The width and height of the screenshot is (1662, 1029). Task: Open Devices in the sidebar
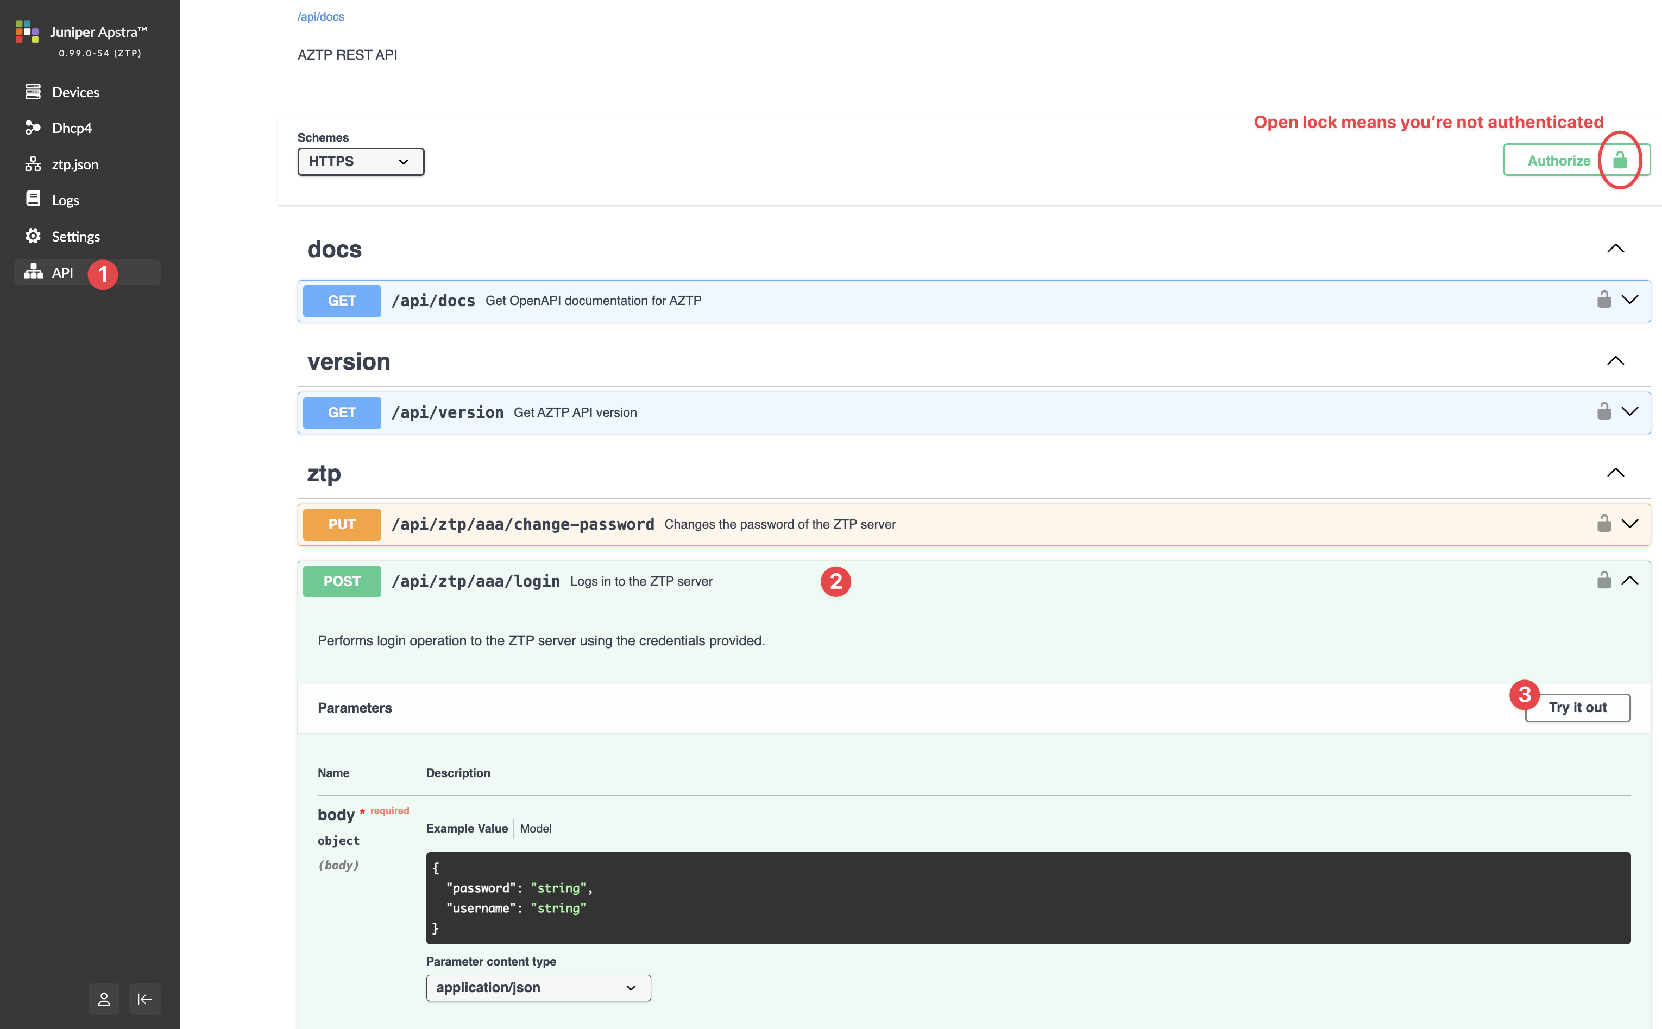[x=75, y=92]
